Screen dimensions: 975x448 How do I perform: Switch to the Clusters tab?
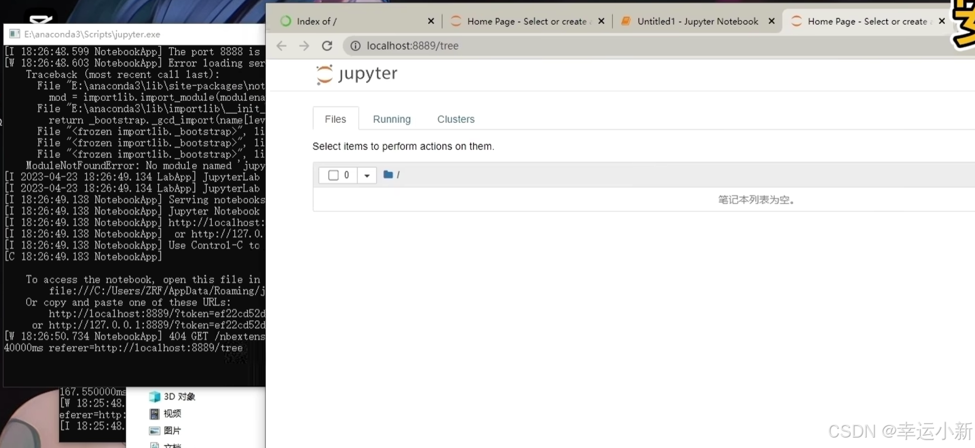(456, 119)
